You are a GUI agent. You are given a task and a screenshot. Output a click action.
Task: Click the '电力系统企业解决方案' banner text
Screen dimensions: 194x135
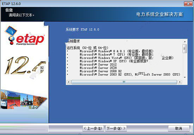point(159,14)
